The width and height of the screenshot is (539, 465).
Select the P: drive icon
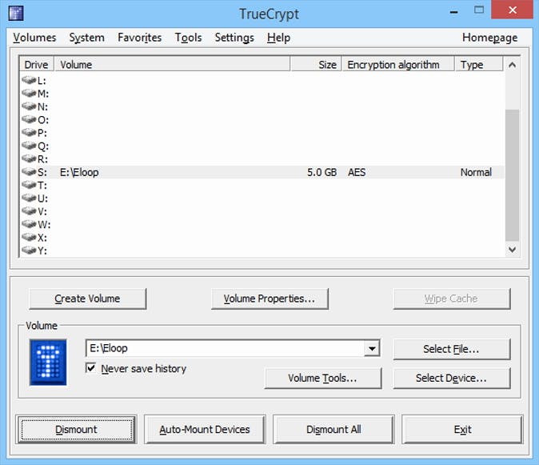point(29,132)
